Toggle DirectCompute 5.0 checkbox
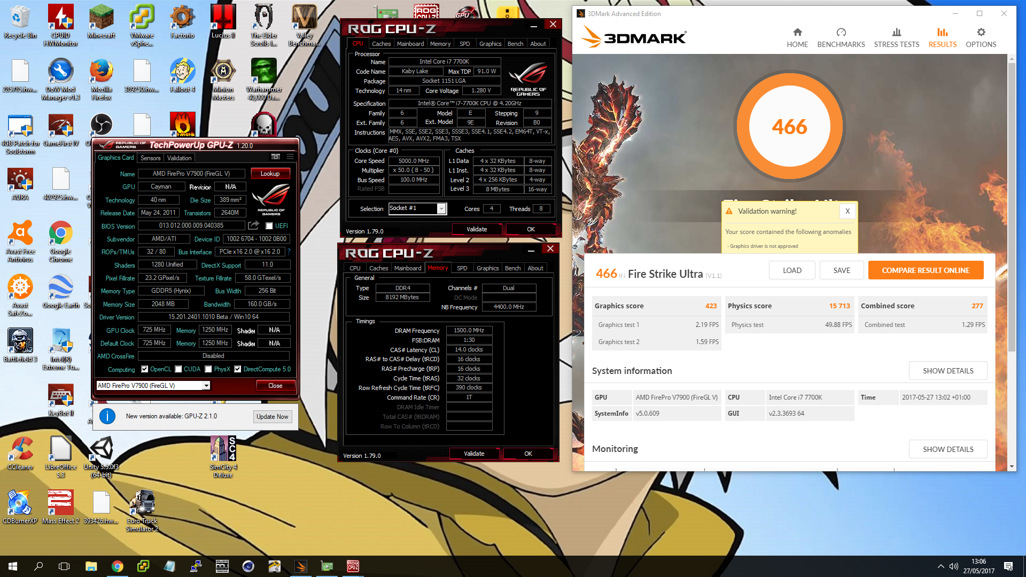Image resolution: width=1026 pixels, height=577 pixels. coord(238,369)
